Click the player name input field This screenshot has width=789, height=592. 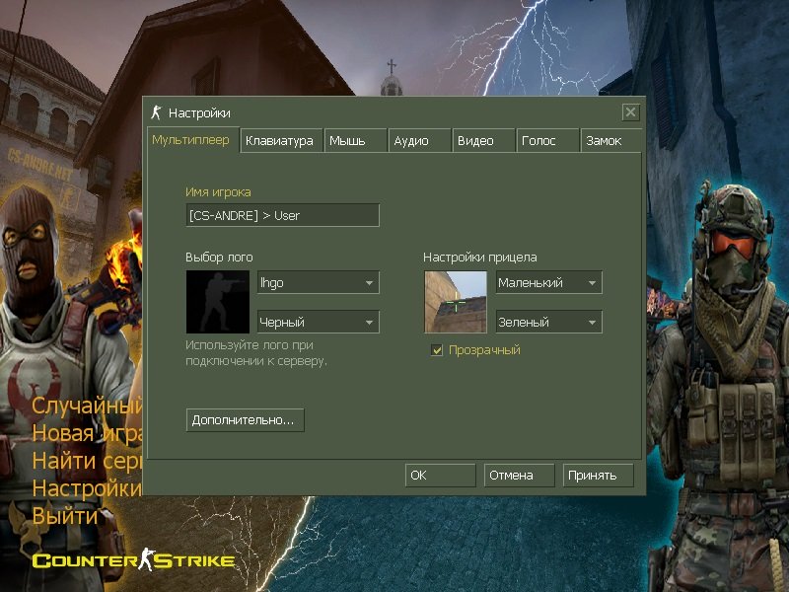point(282,215)
